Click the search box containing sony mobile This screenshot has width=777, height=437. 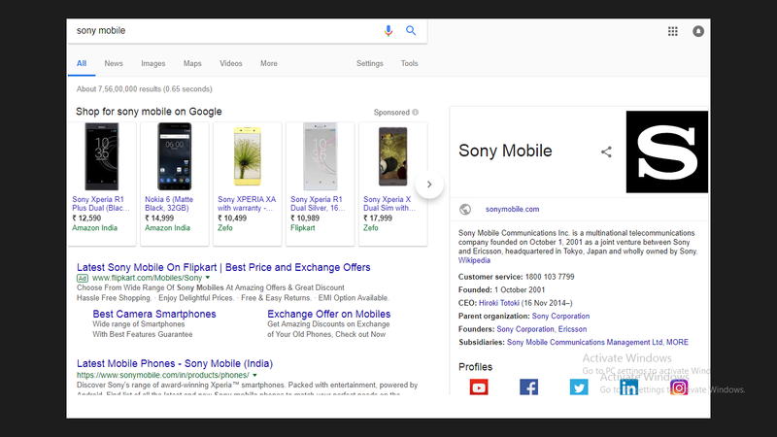coord(223,31)
